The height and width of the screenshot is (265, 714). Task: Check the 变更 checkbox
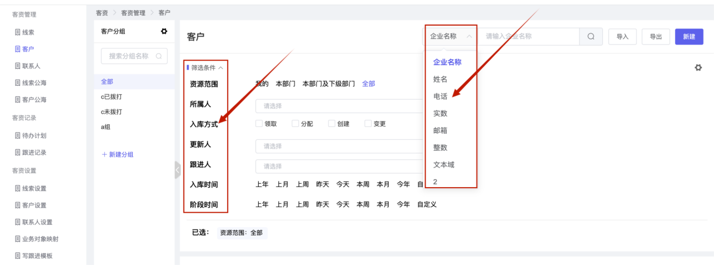click(368, 124)
